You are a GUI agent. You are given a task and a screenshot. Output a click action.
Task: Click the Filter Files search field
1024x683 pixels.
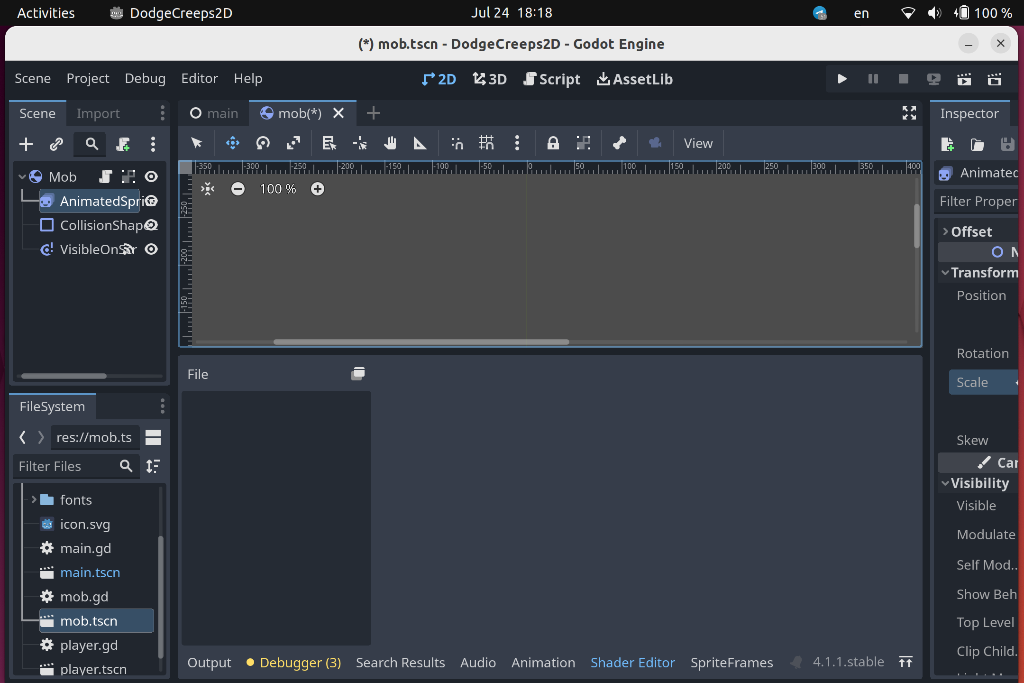click(66, 466)
